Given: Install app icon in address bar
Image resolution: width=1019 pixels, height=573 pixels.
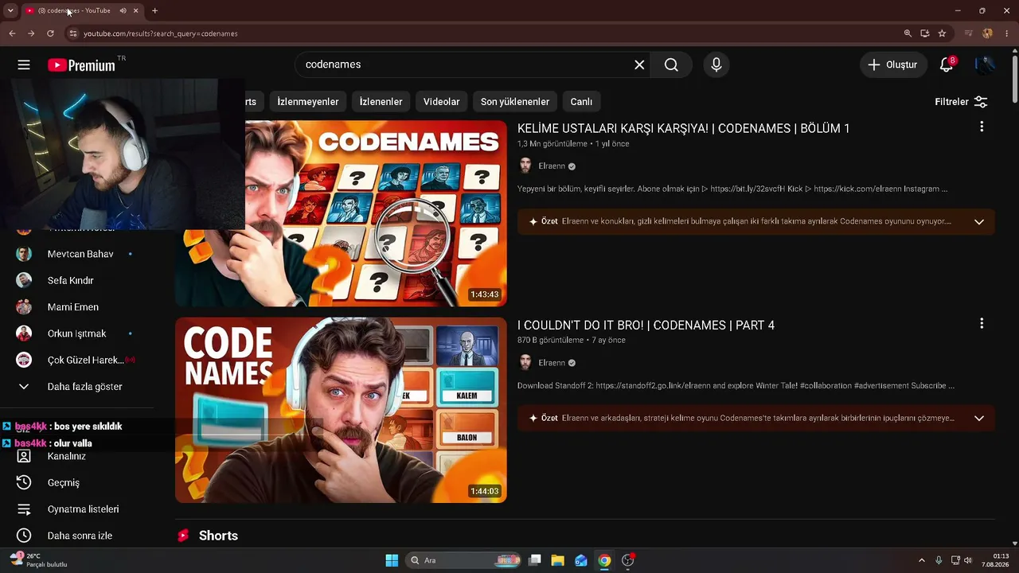Looking at the screenshot, I should coord(925,33).
